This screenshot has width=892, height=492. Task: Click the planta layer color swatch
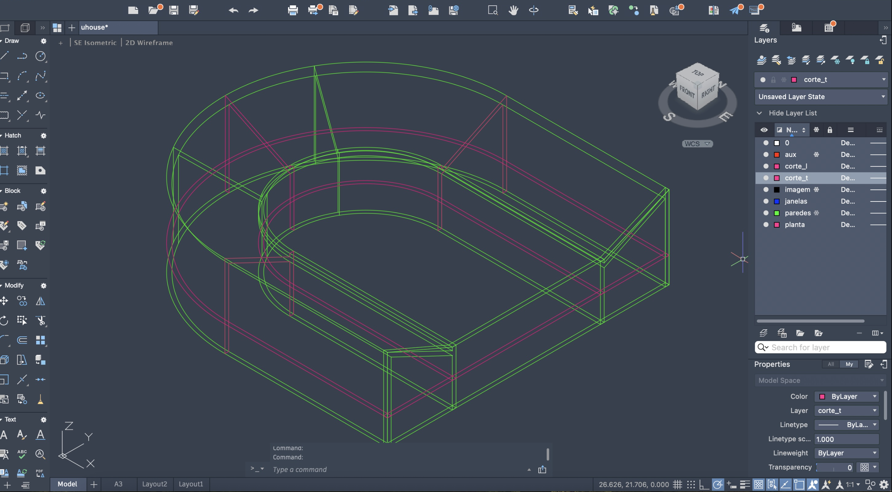coord(777,225)
